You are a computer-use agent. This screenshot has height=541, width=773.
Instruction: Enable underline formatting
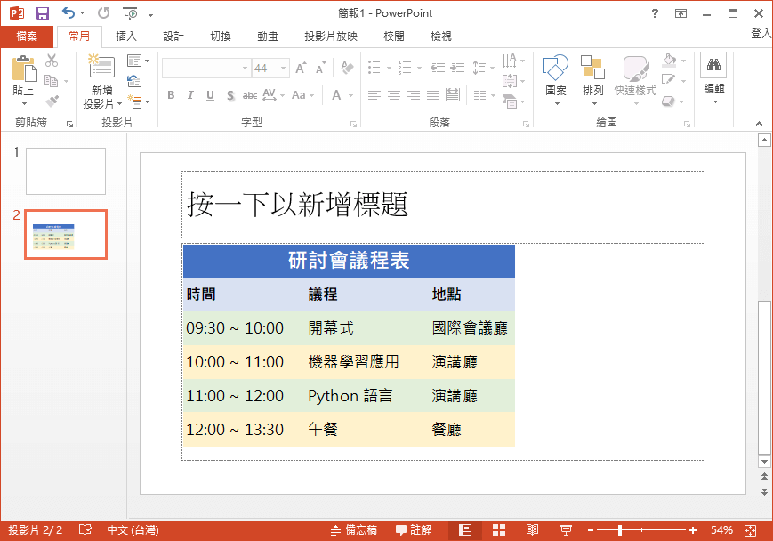click(209, 95)
